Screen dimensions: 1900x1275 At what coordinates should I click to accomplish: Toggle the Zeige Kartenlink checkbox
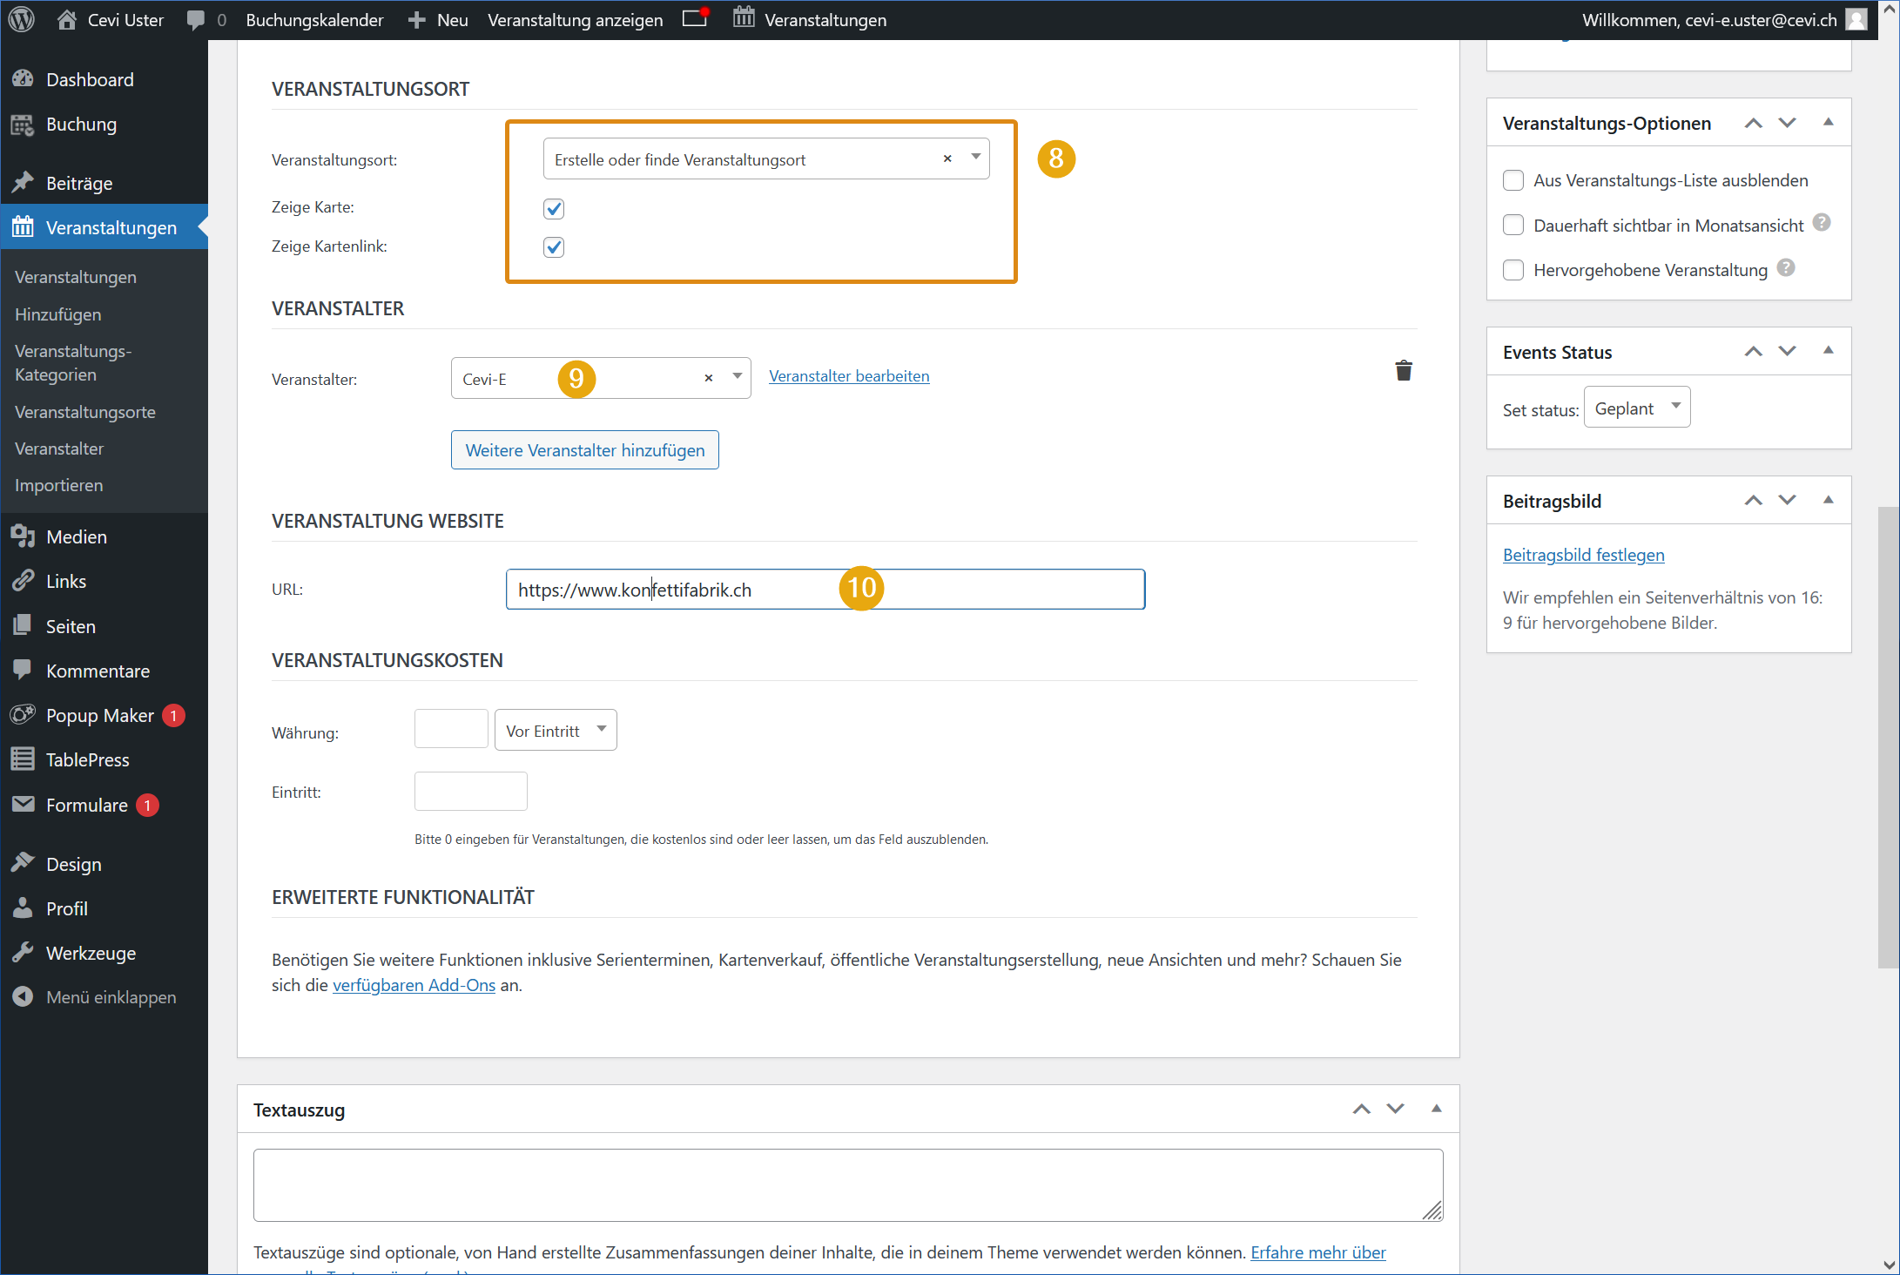(x=554, y=247)
